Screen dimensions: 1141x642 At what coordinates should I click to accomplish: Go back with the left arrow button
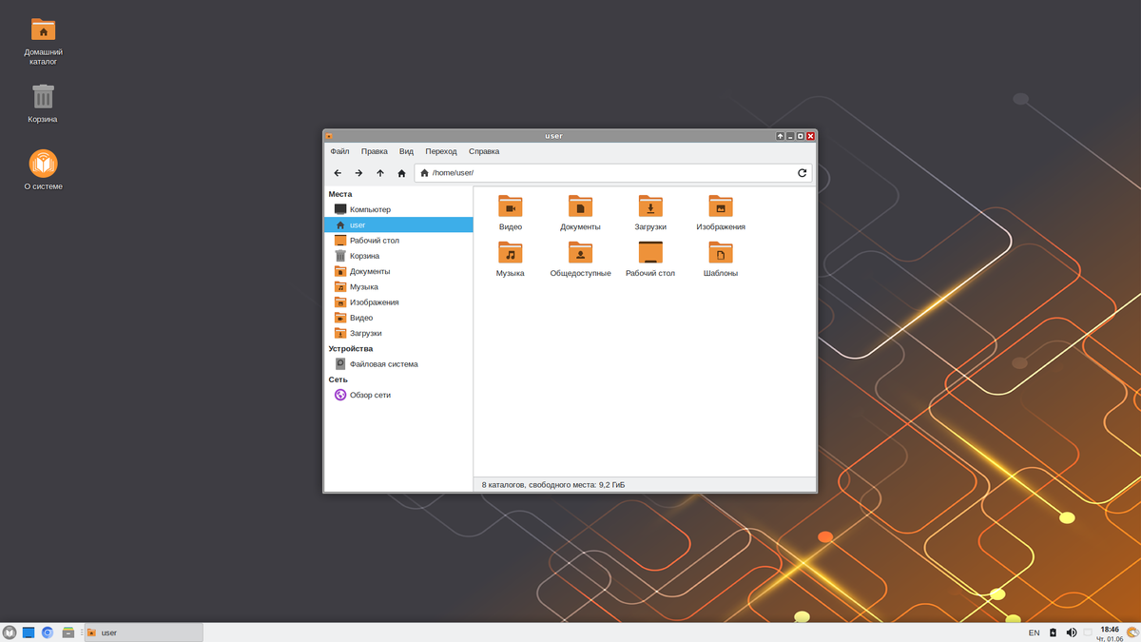pyautogui.click(x=338, y=173)
